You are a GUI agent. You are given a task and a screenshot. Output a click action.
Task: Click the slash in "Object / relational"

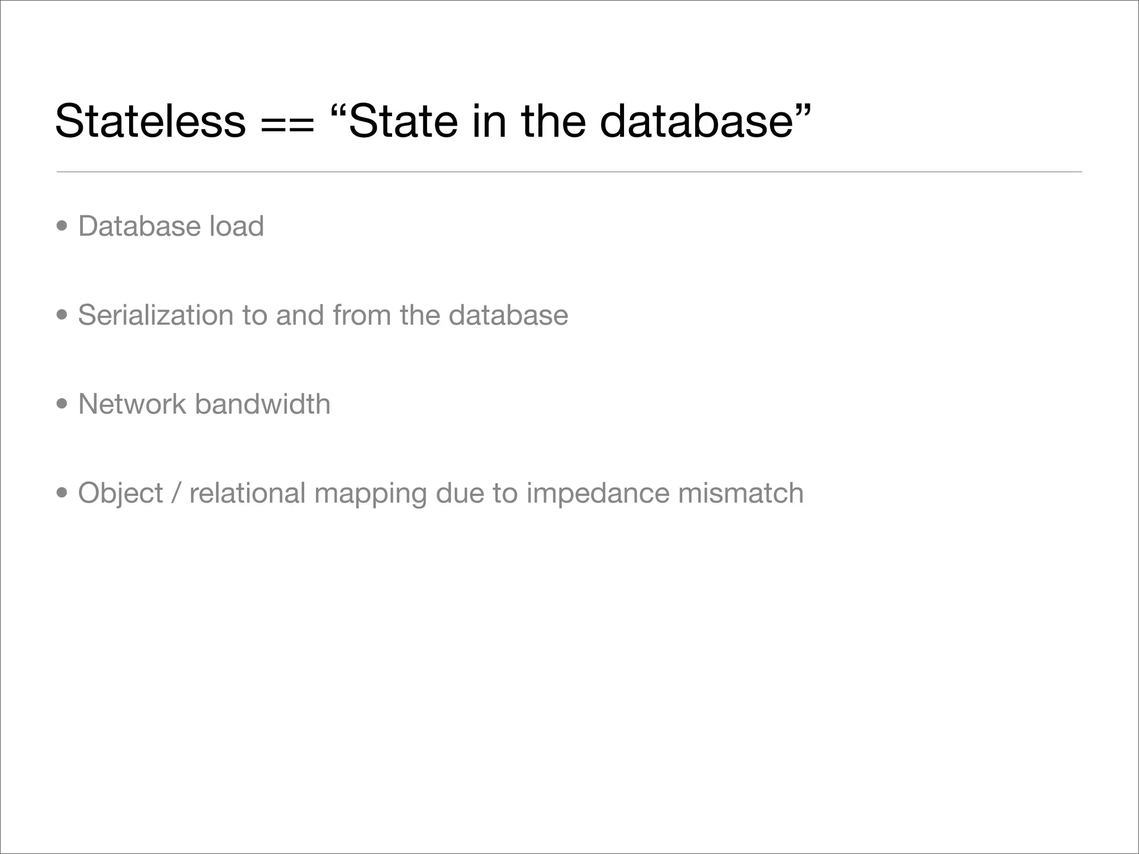[176, 493]
